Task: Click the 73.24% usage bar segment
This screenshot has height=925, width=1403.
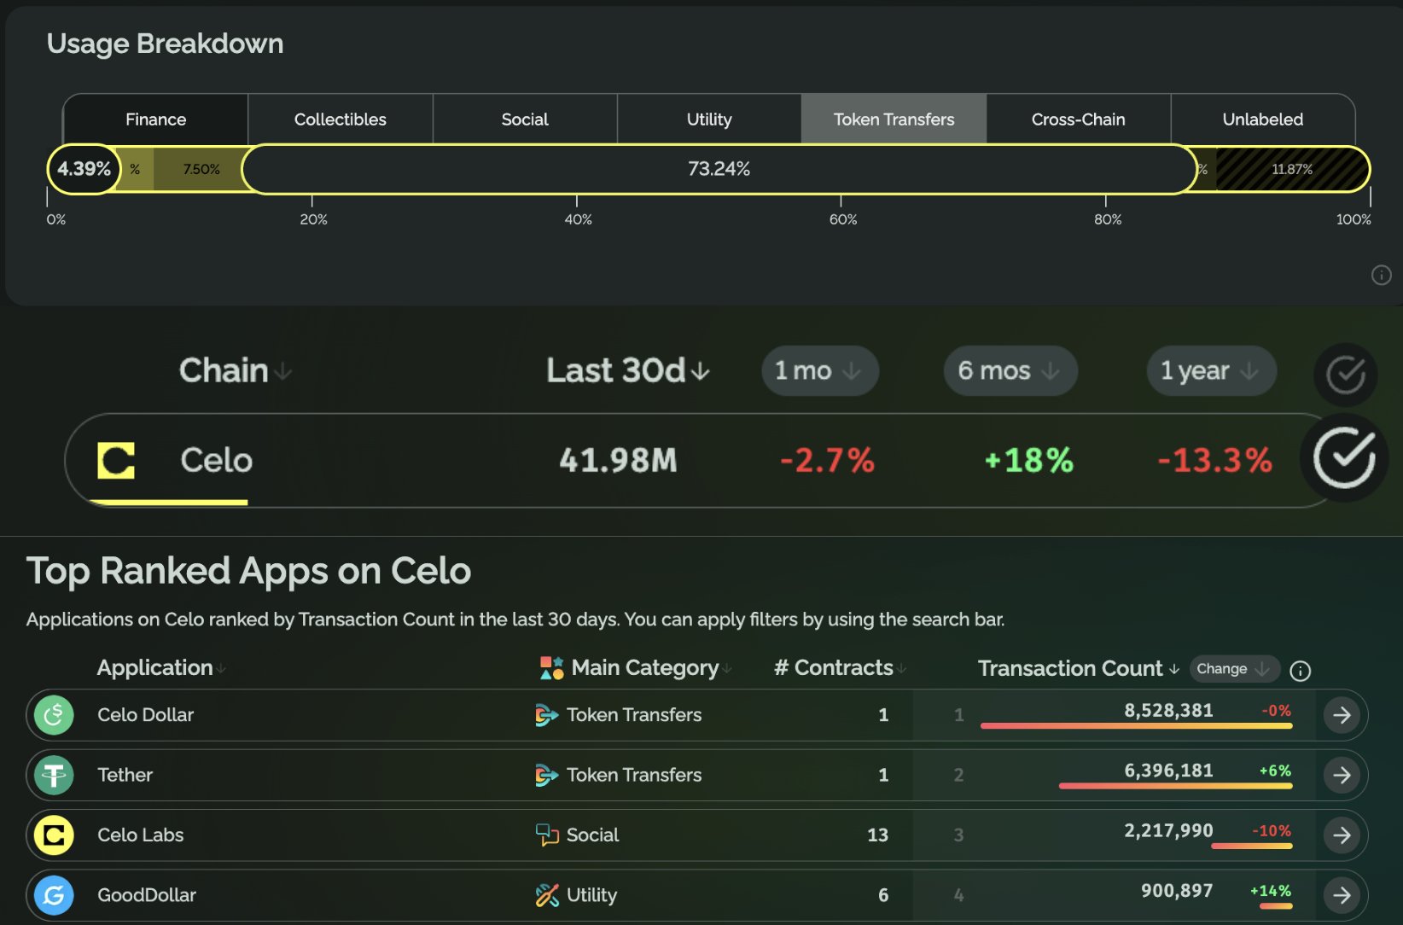Action: [719, 169]
